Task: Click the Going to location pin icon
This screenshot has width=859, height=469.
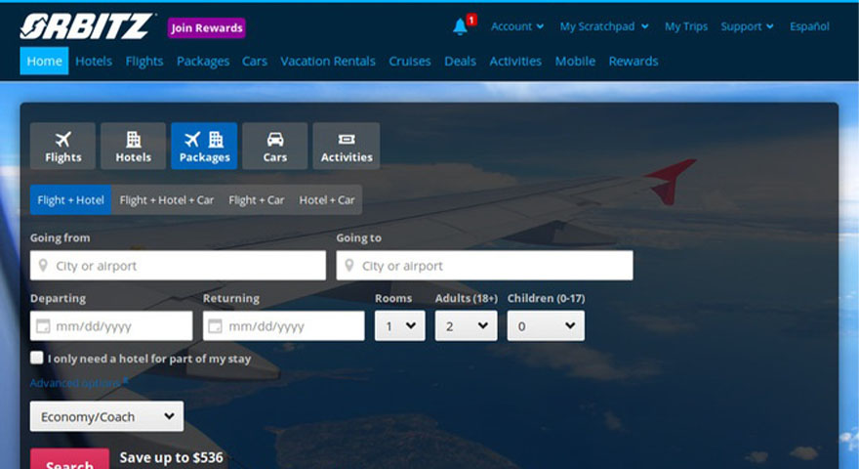Action: pyautogui.click(x=349, y=266)
